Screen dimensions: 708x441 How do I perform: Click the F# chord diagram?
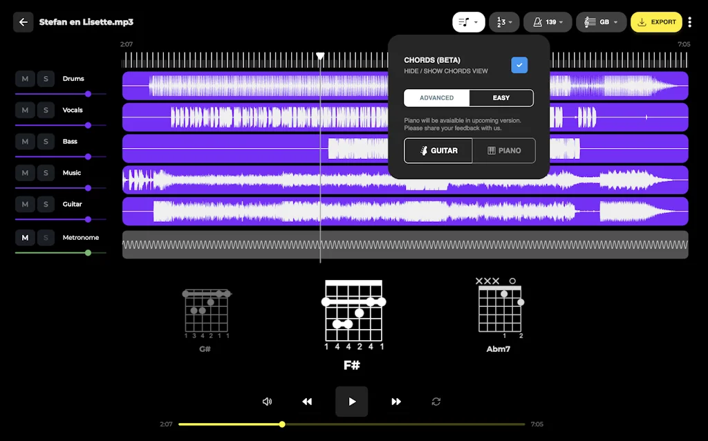(x=353, y=311)
